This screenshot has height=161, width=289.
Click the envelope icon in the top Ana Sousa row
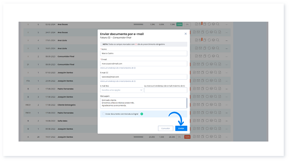coord(200,24)
